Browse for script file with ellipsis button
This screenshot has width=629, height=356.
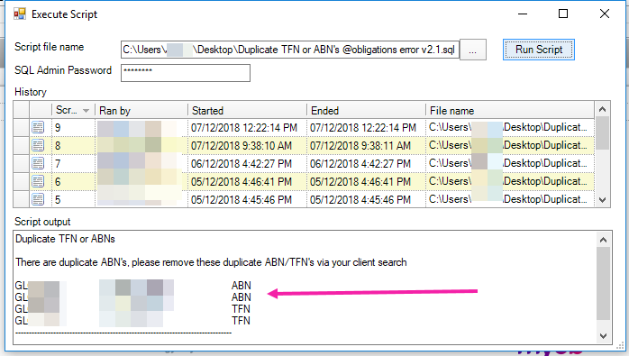tap(473, 50)
